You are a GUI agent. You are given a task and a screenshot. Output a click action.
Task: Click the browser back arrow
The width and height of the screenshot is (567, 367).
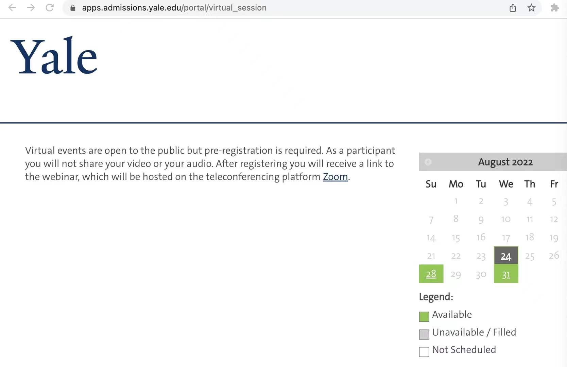click(x=12, y=7)
